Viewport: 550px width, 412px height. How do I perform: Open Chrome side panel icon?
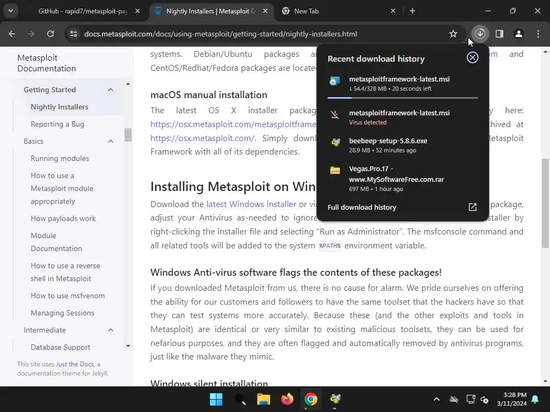click(499, 34)
